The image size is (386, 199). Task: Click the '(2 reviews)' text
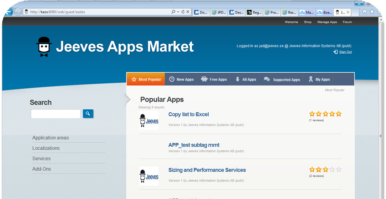(x=317, y=176)
